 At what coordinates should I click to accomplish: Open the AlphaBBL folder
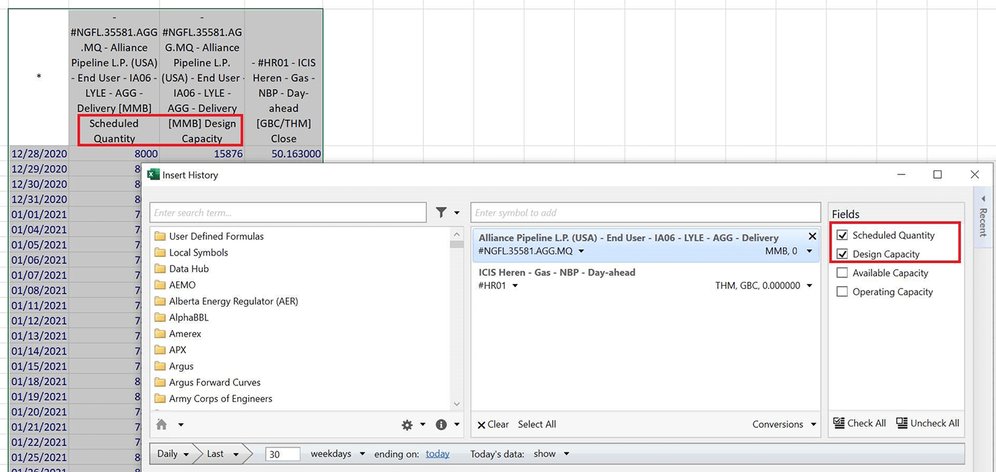point(181,317)
